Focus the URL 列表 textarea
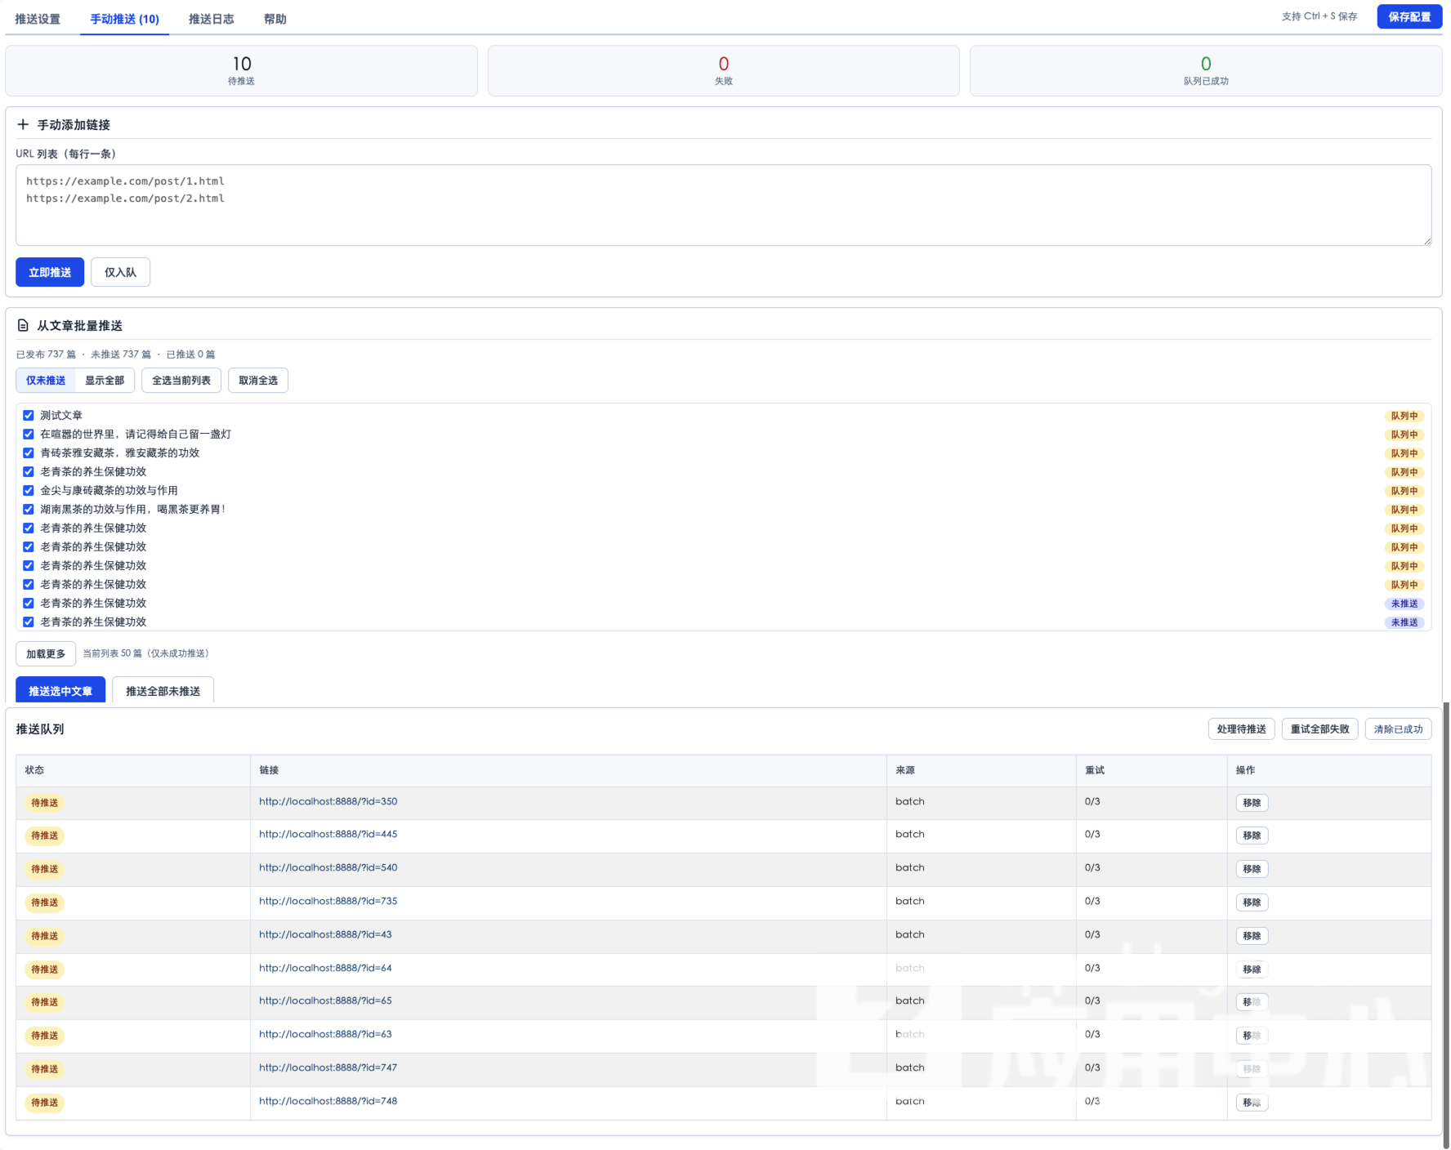Image resolution: width=1451 pixels, height=1150 pixels. (x=723, y=205)
